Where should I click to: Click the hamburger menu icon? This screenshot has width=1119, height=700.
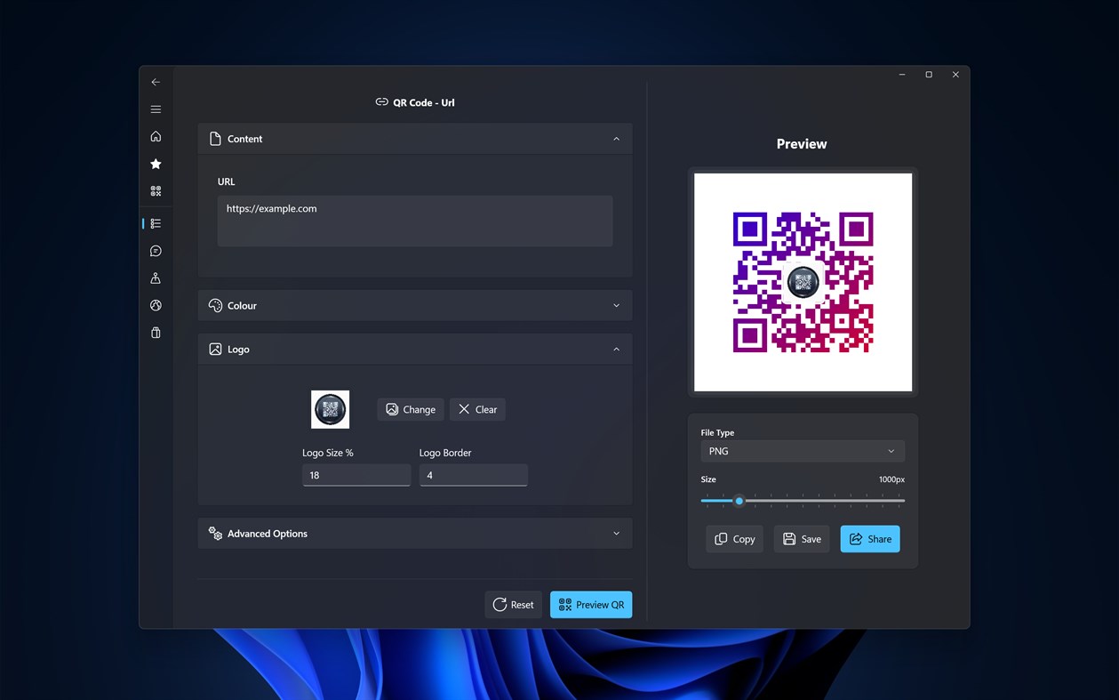point(156,109)
